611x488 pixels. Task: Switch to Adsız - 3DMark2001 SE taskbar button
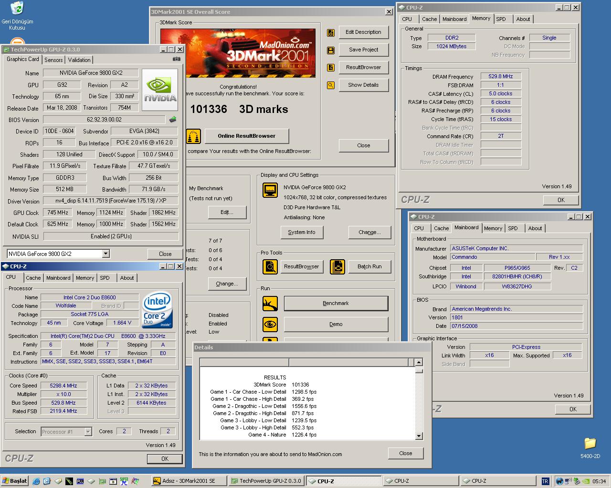(x=189, y=481)
